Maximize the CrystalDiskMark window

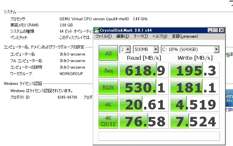coord(215,30)
